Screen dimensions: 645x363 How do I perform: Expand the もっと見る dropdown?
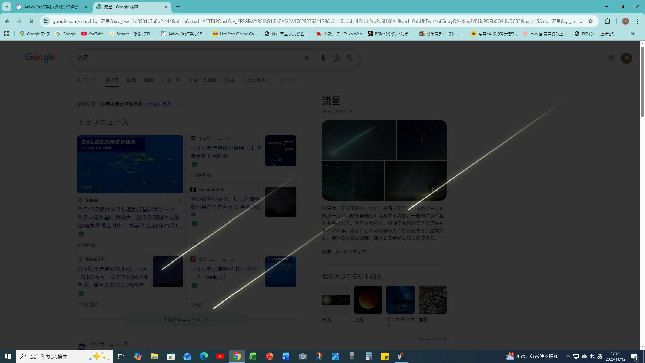256,80
